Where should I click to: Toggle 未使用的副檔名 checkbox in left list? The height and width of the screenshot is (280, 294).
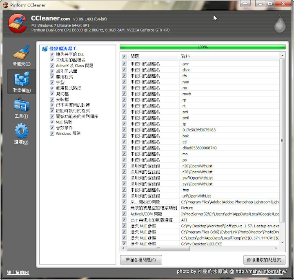[x=52, y=60]
